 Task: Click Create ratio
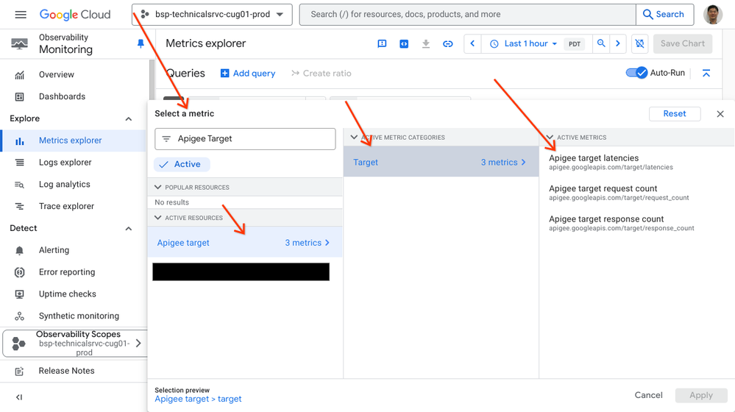(x=321, y=74)
